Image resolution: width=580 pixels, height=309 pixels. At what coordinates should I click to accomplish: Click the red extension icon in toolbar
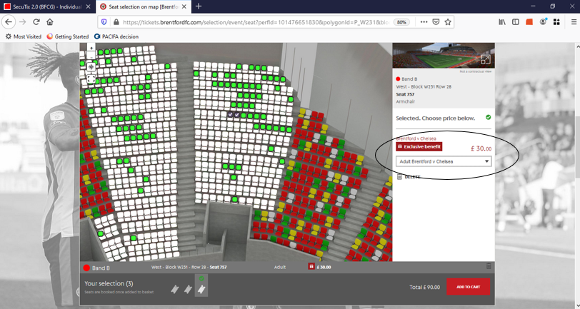click(529, 22)
